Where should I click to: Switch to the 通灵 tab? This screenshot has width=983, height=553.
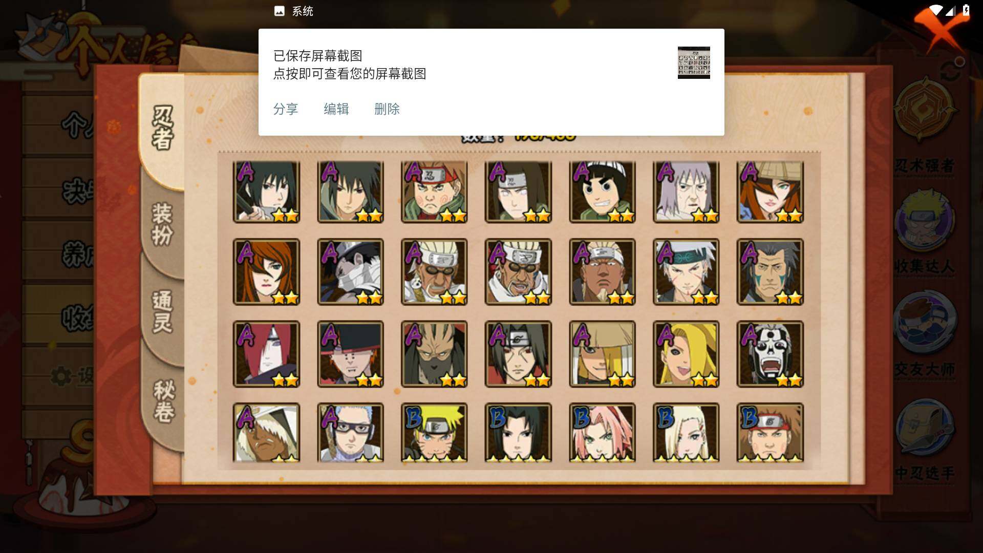(x=162, y=311)
